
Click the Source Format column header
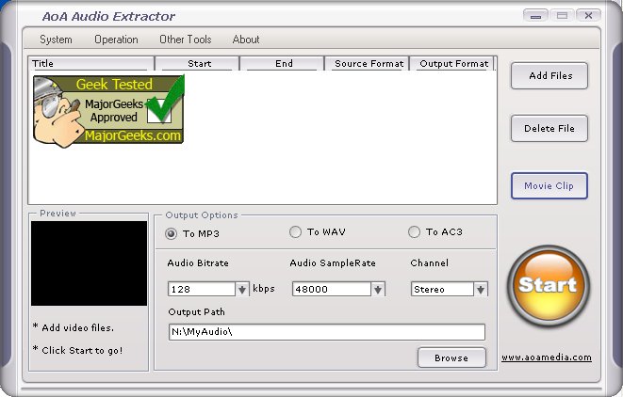click(368, 63)
